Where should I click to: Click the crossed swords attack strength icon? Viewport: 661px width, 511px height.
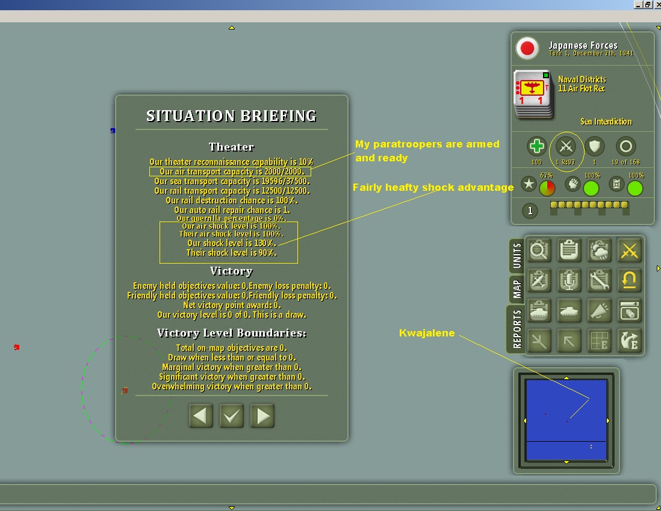pyautogui.click(x=566, y=147)
